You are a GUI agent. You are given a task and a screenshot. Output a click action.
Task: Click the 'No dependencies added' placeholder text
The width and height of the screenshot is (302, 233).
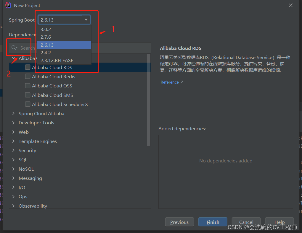point(226,161)
